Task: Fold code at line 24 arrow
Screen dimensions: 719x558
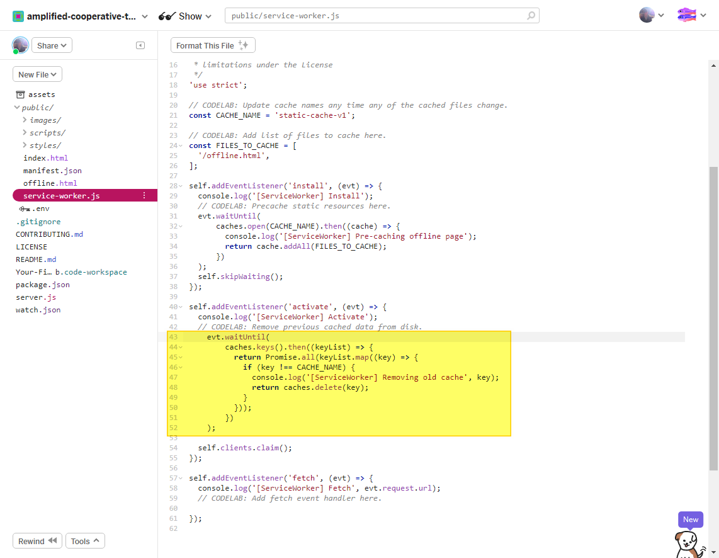Action: 181,146
